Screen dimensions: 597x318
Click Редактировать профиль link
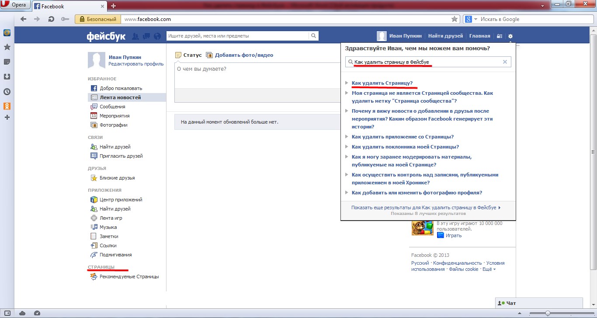pos(136,64)
